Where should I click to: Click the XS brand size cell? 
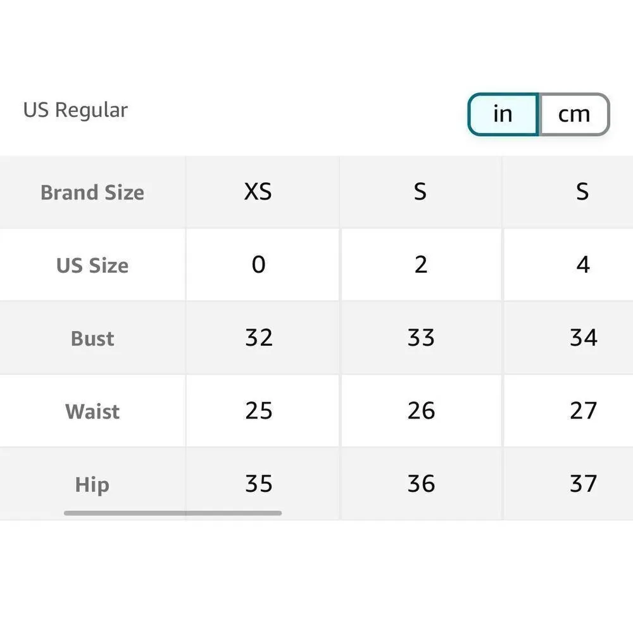coord(258,192)
